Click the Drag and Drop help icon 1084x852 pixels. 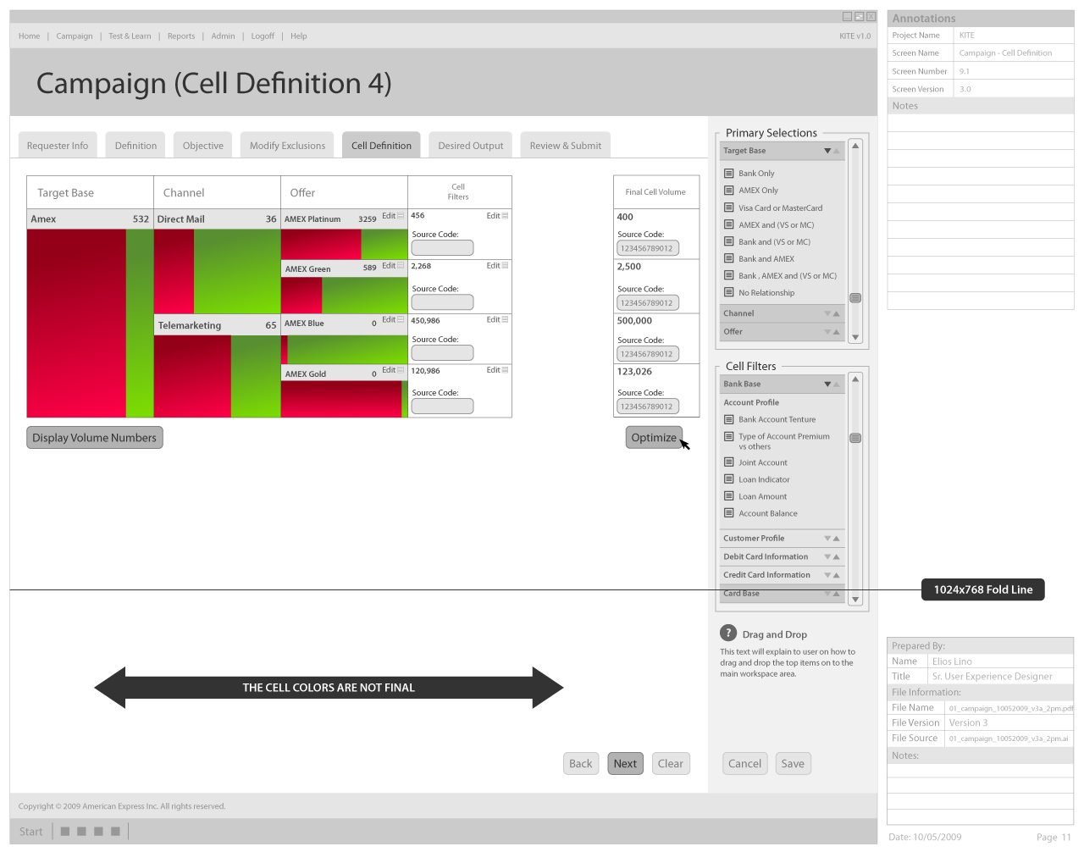[x=727, y=633]
